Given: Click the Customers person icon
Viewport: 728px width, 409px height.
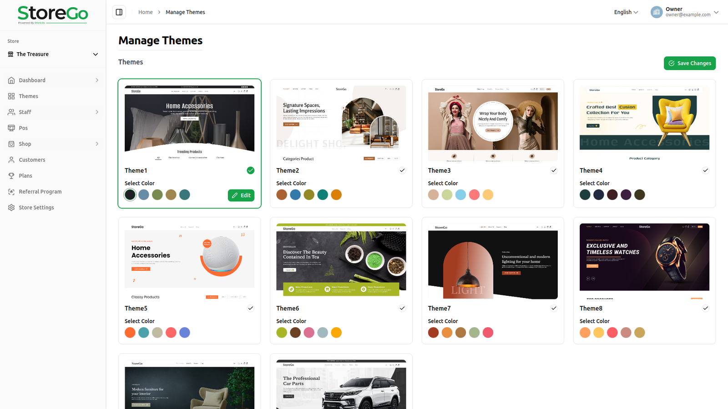Looking at the screenshot, I should (11, 160).
